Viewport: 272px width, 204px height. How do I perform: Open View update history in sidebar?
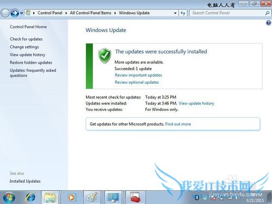pyautogui.click(x=27, y=54)
